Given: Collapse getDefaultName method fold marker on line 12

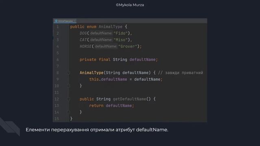Looking at the screenshot, I should pyautogui.click(x=69, y=99).
